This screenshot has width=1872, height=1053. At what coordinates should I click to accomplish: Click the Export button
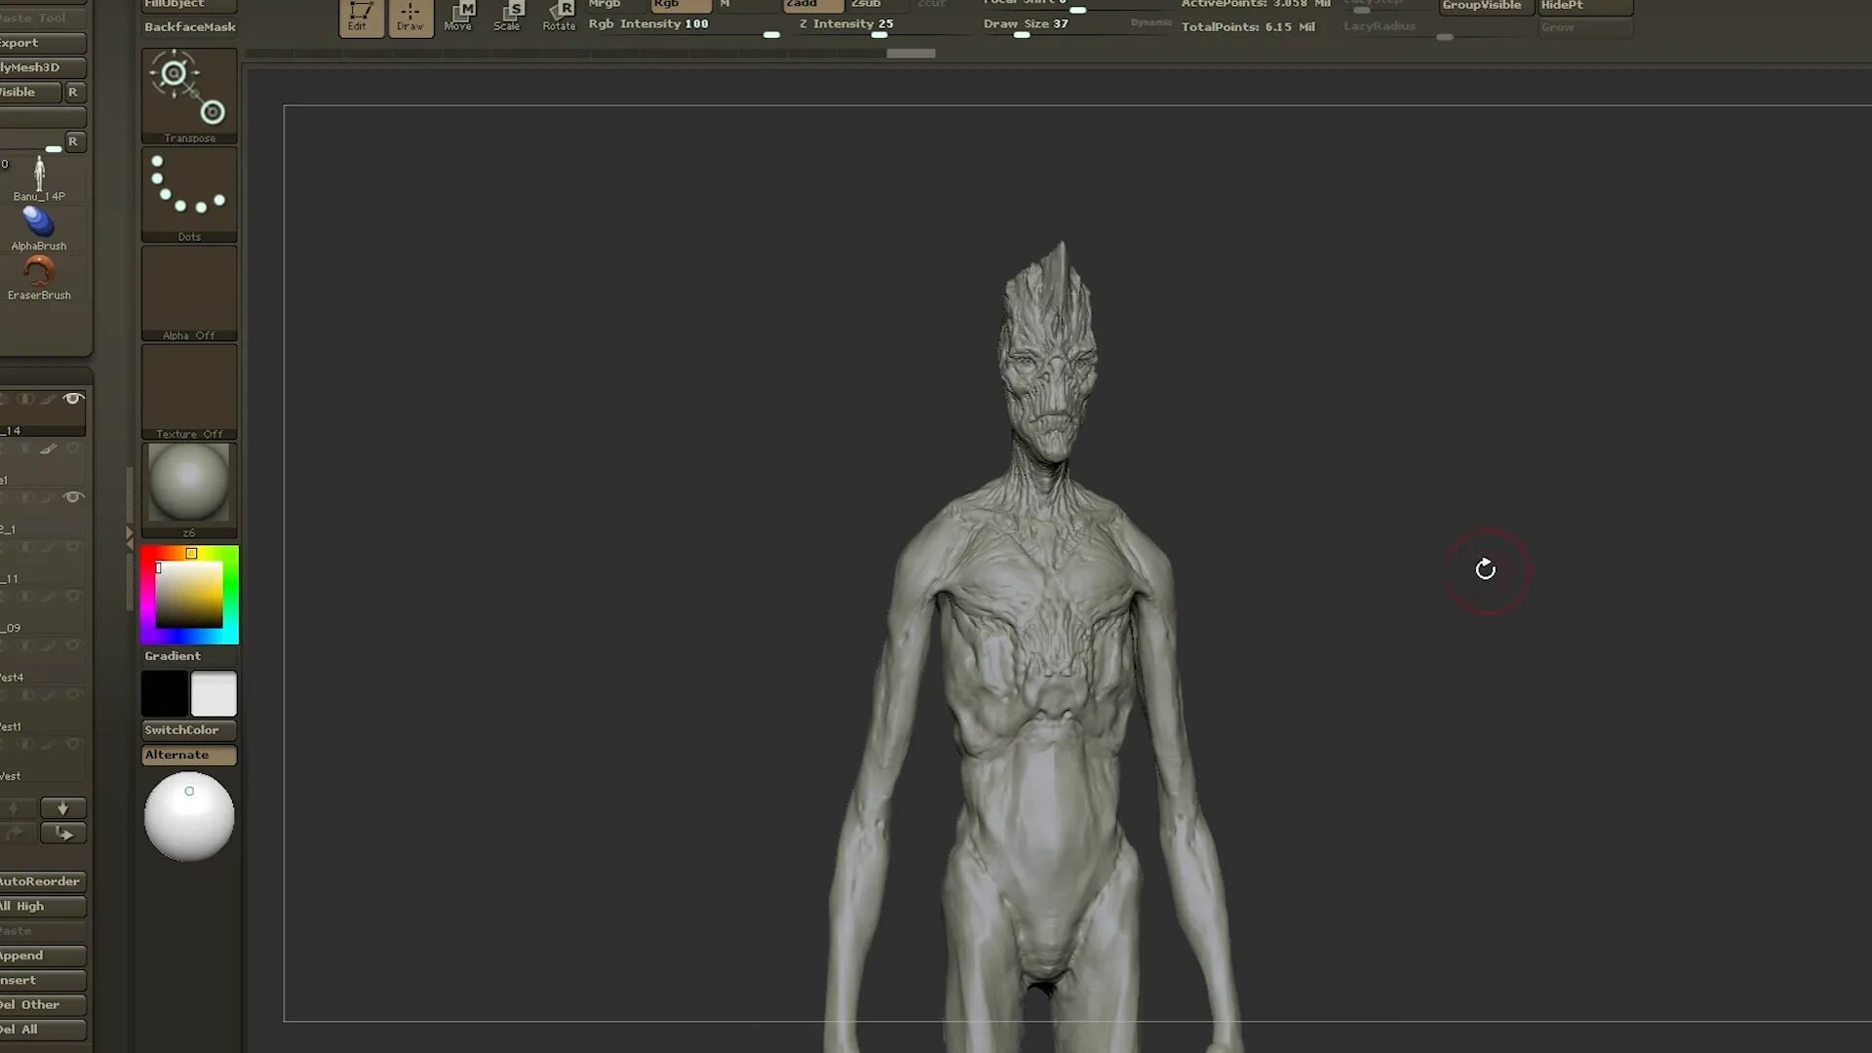43,43
